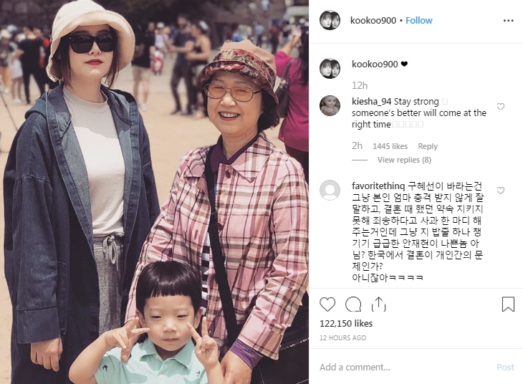
Task: Reply to kiesha_94's comment
Action: coord(428,146)
